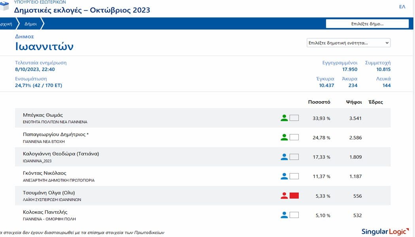This screenshot has height=237, width=415.
Task: Click the red color box for Λαϊκή Συσπείρωση
Action: (294, 196)
